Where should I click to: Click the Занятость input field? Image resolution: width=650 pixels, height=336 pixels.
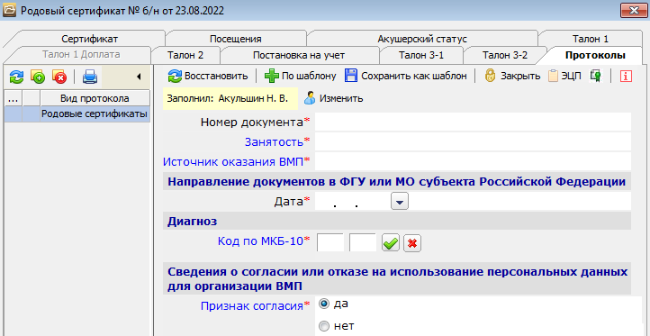point(473,141)
